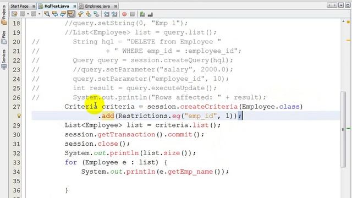Show the opened documents list dropdown
The image size is (352, 198).
(341, 5)
